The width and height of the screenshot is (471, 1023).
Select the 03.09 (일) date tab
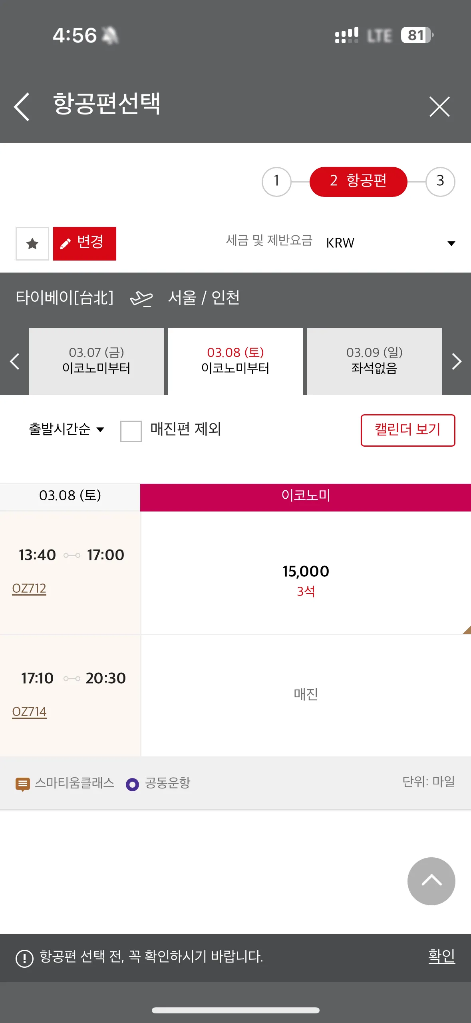[374, 361]
